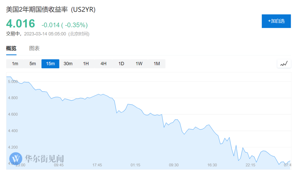Click the 09:30 time axis marker

pos(174,165)
